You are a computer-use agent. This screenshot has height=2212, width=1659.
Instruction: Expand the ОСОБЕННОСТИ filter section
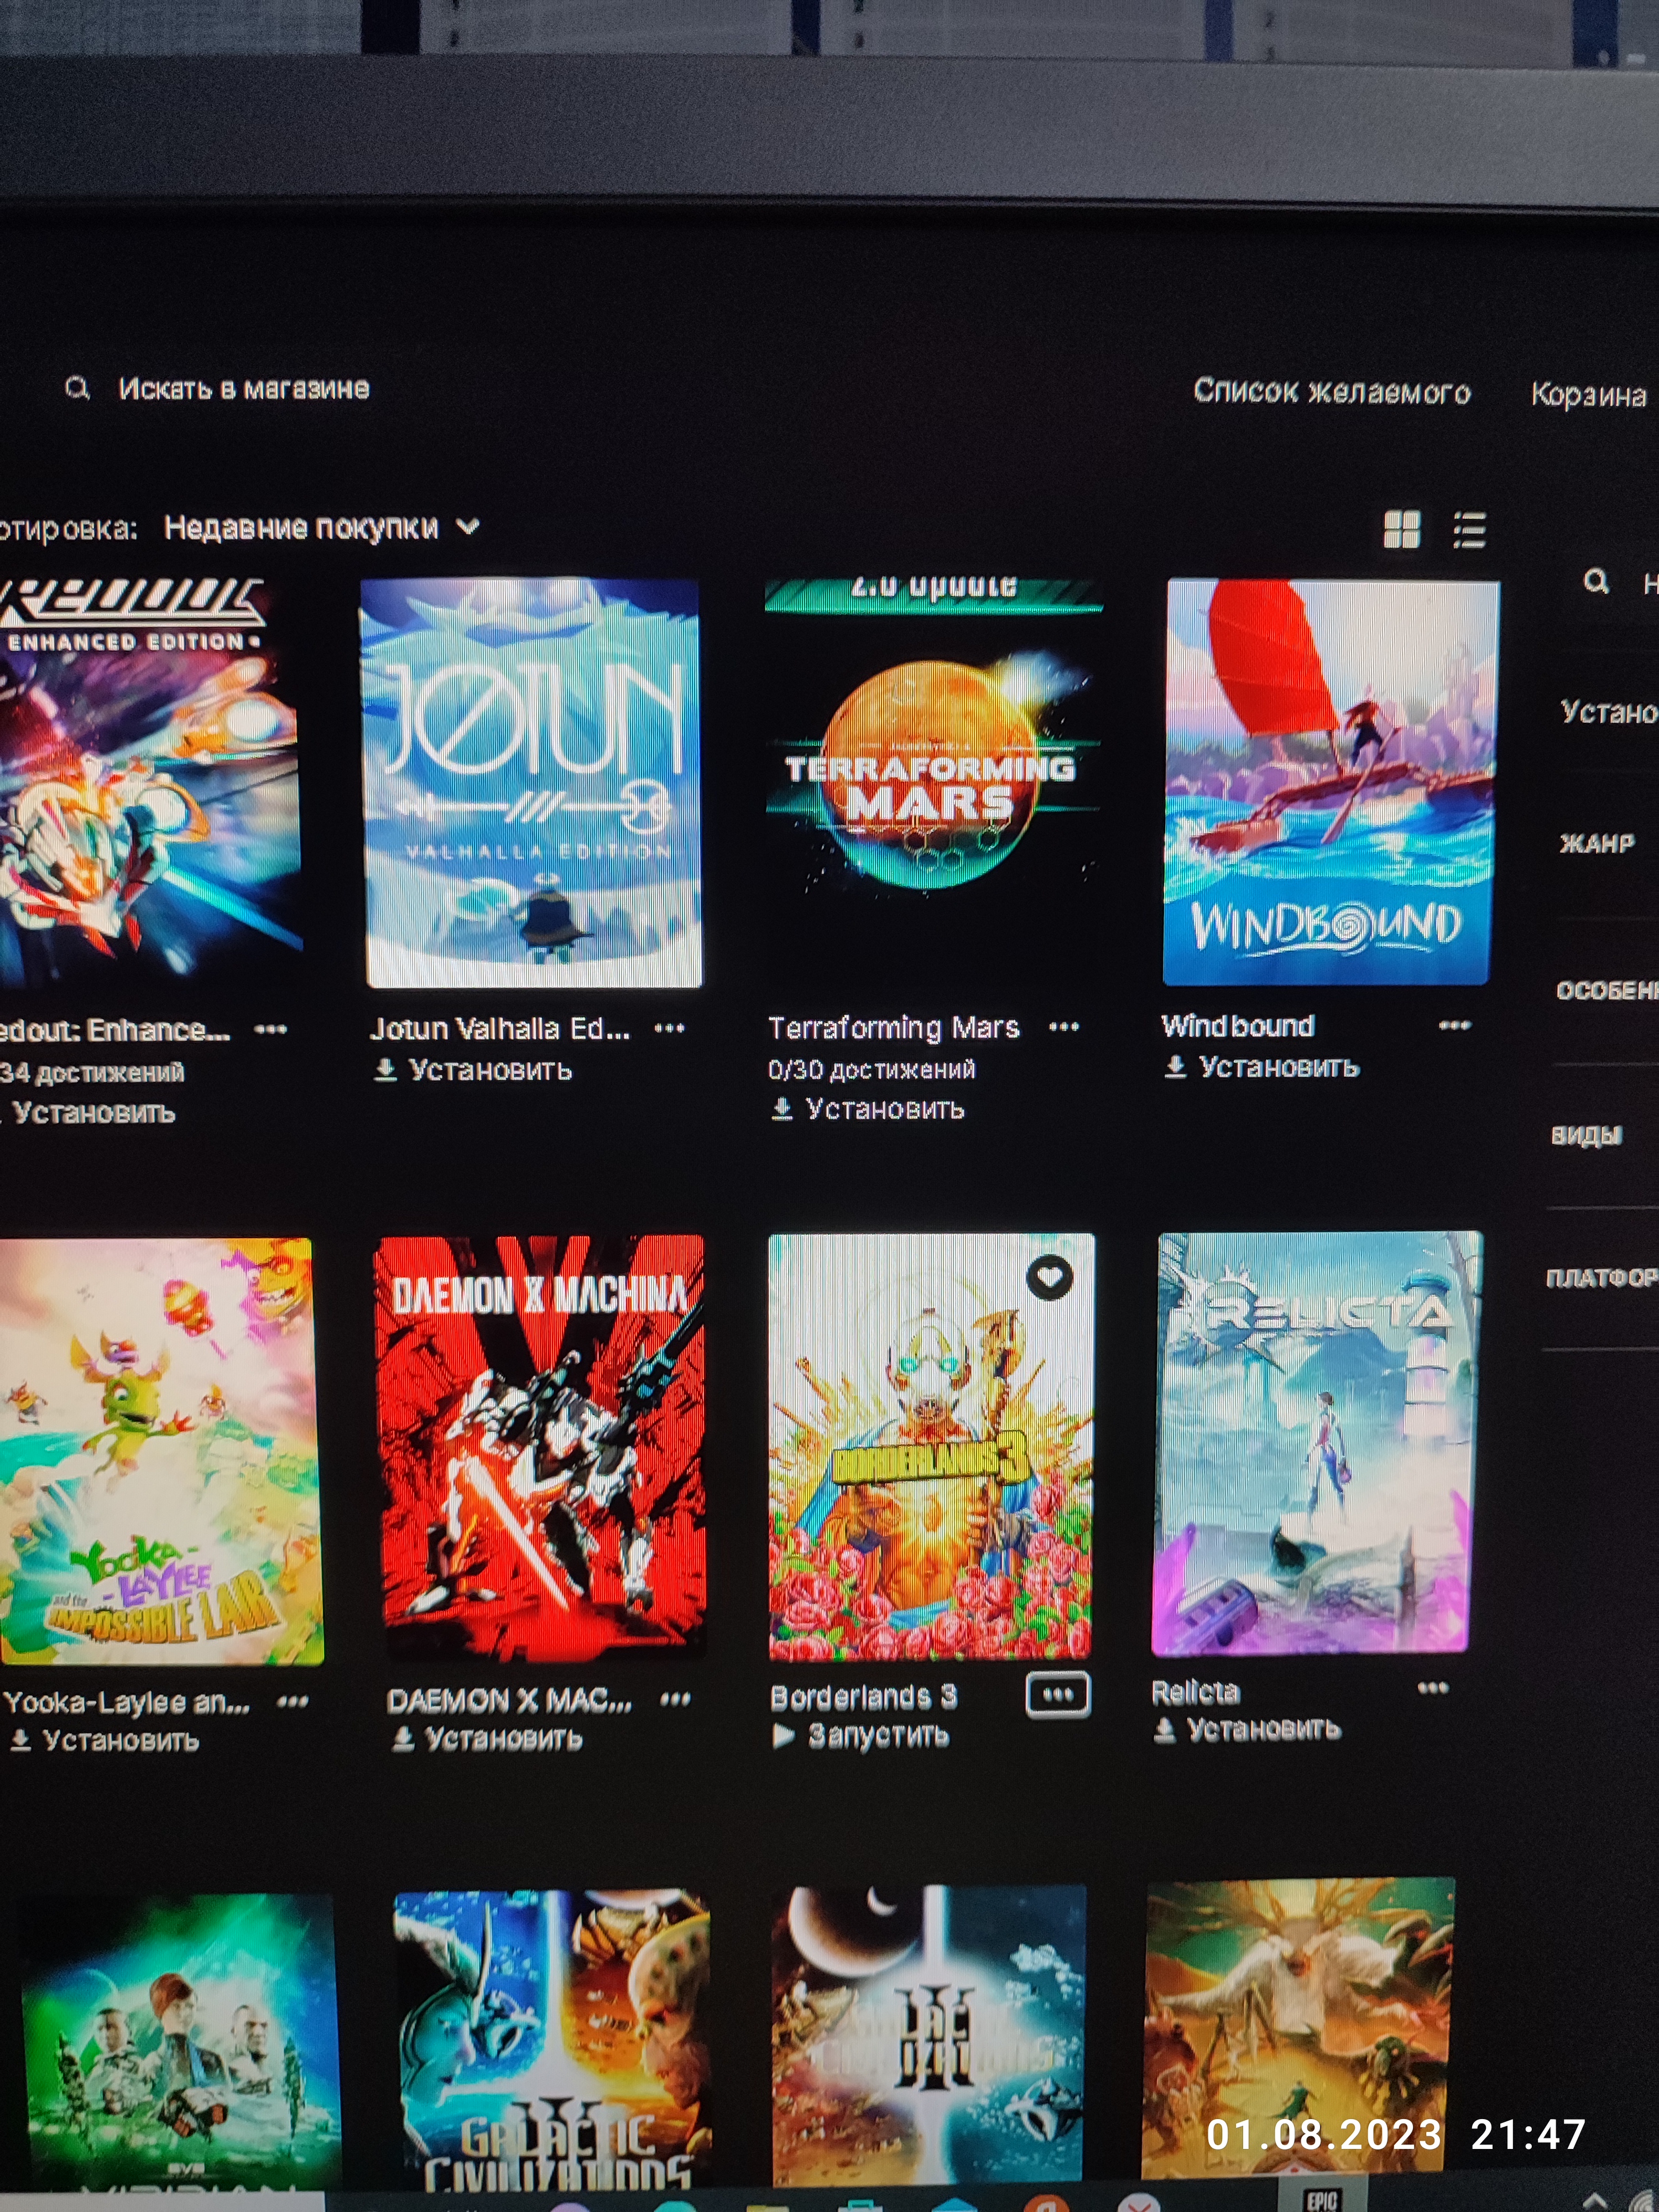coord(1607,990)
